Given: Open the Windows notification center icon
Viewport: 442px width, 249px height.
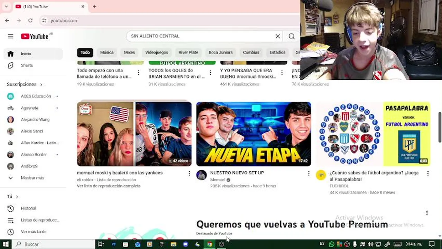Looking at the screenshot, I should tap(432, 244).
